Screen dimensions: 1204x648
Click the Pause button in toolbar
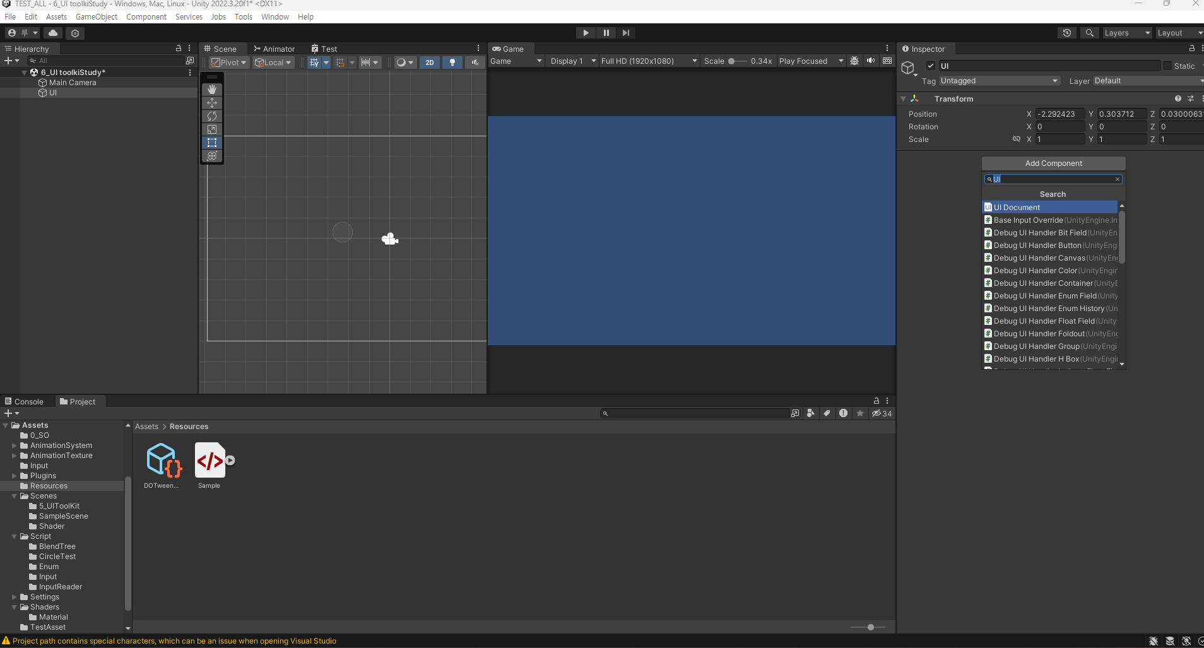(606, 33)
